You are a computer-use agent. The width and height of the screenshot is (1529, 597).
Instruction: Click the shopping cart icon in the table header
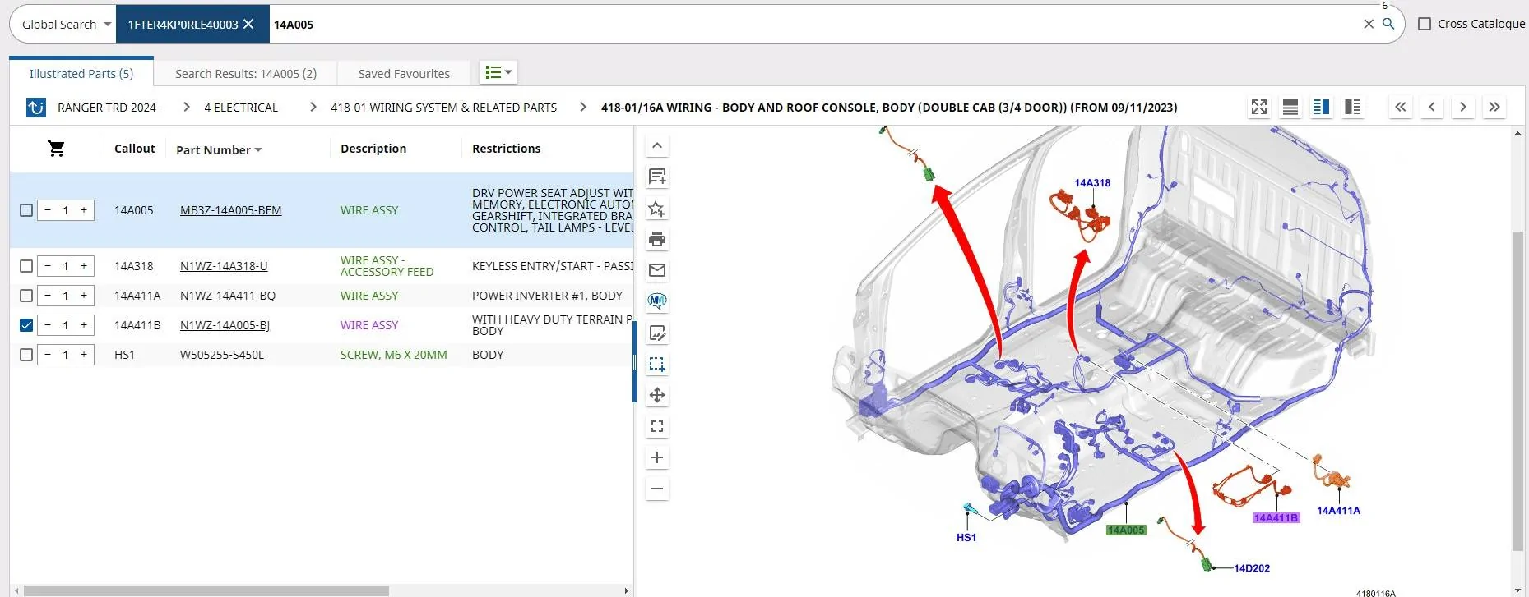[56, 149]
